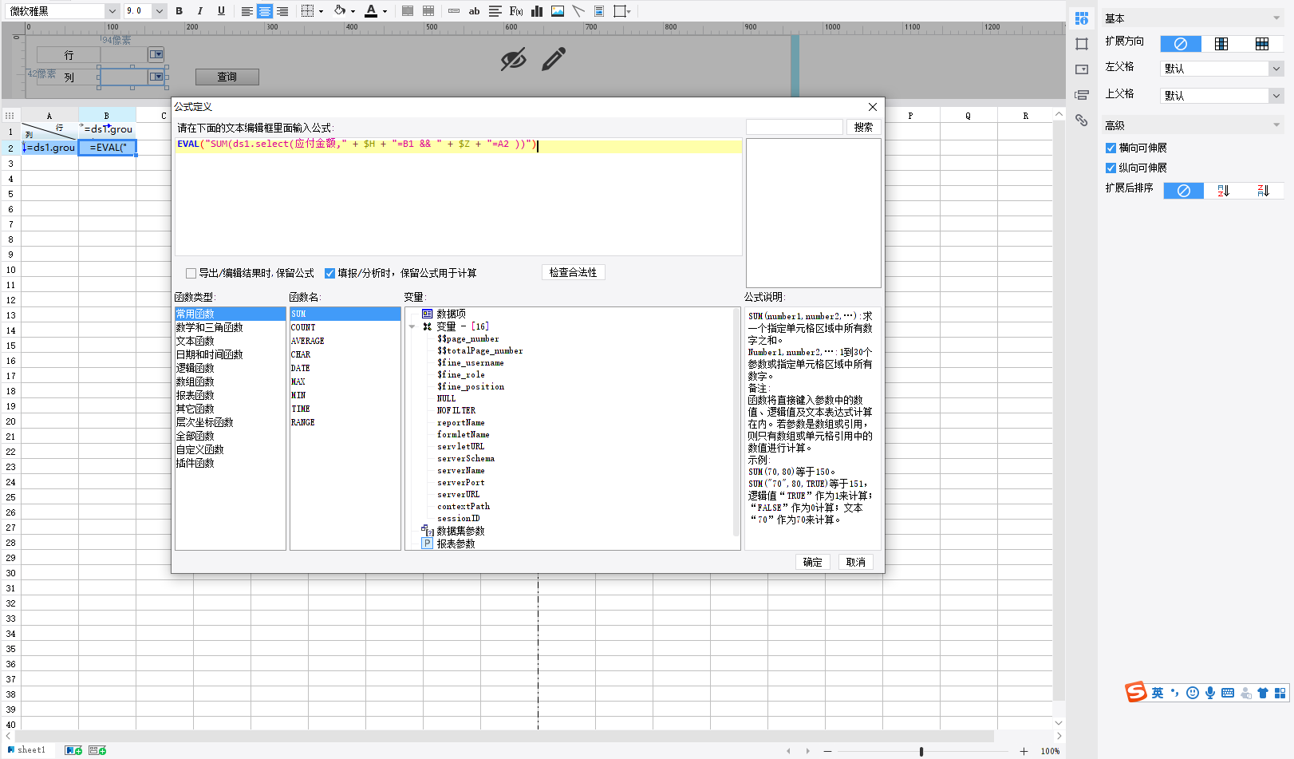Collapse the 变量 tree node

coord(412,326)
